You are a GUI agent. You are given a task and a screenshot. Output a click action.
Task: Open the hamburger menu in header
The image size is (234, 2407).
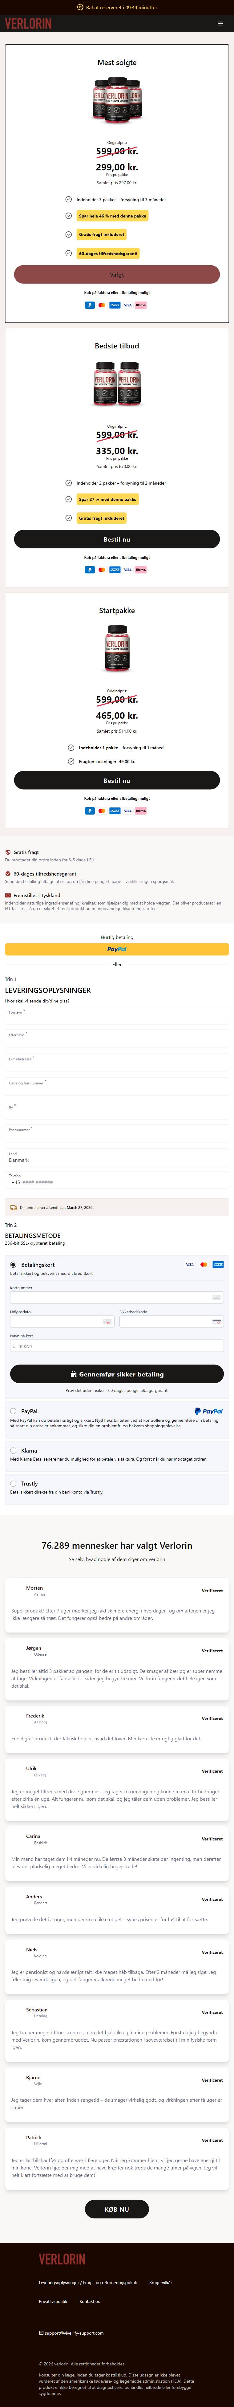click(220, 23)
